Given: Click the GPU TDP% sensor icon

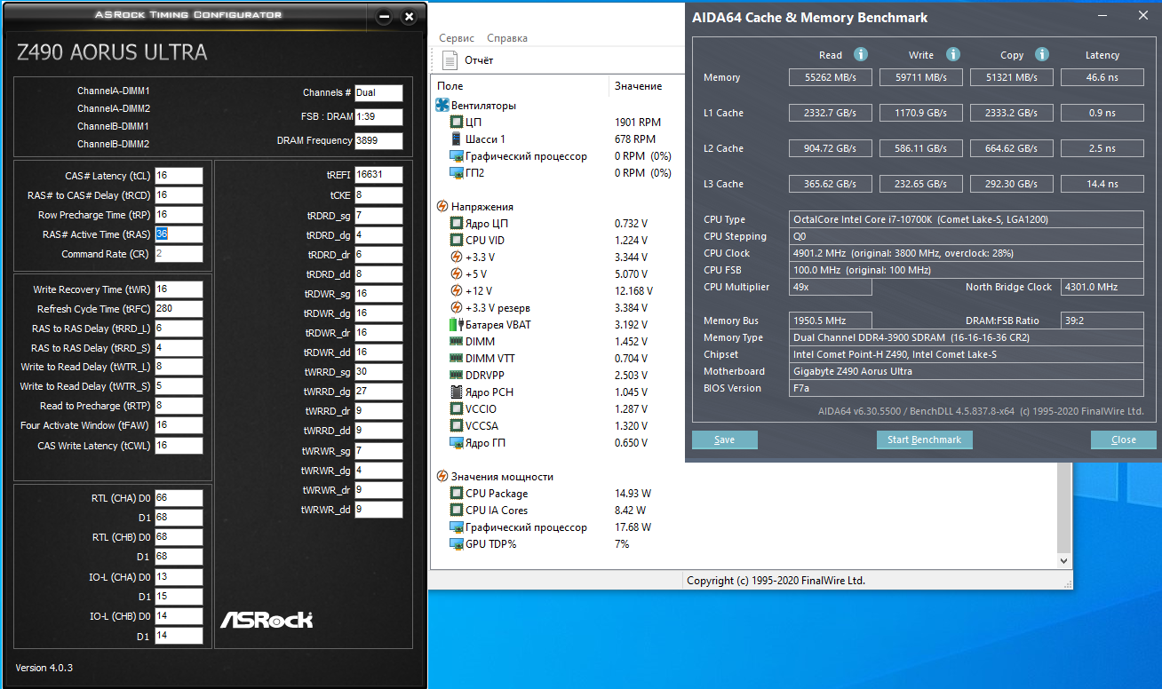Looking at the screenshot, I should click(457, 543).
